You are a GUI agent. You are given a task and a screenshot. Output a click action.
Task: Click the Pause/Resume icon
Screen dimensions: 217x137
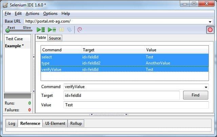pos(62,30)
